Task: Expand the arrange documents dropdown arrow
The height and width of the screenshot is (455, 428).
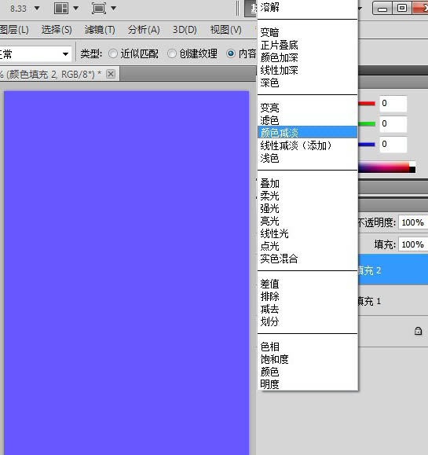Action: tap(75, 8)
